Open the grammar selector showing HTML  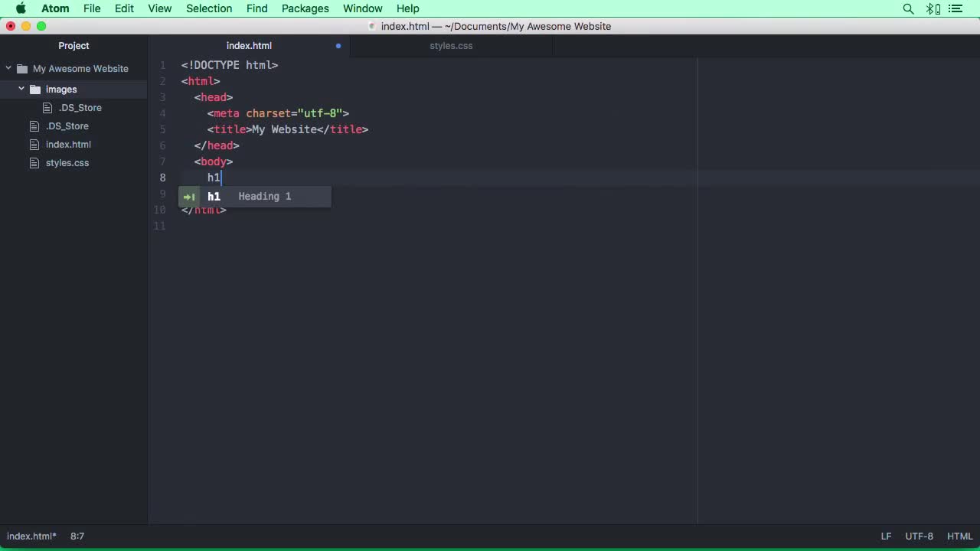click(x=959, y=536)
